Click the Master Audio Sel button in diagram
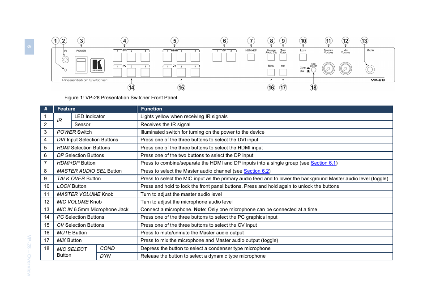This screenshot has height=301, width=427. pos(271,57)
